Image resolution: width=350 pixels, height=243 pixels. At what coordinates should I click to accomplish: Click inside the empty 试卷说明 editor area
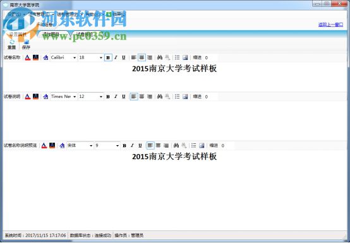pyautogui.click(x=175, y=121)
